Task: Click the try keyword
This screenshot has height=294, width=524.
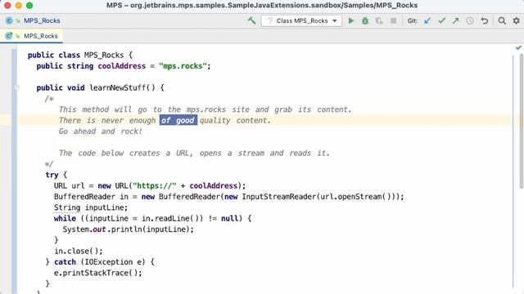Action: coord(52,175)
